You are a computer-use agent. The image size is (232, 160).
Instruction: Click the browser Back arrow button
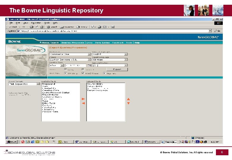pos(13,27)
